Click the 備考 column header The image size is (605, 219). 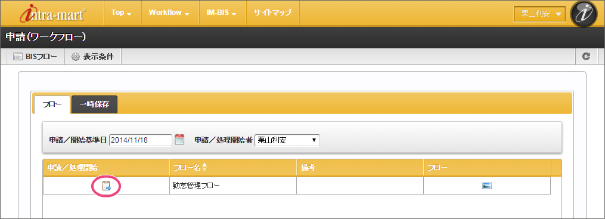click(360, 168)
